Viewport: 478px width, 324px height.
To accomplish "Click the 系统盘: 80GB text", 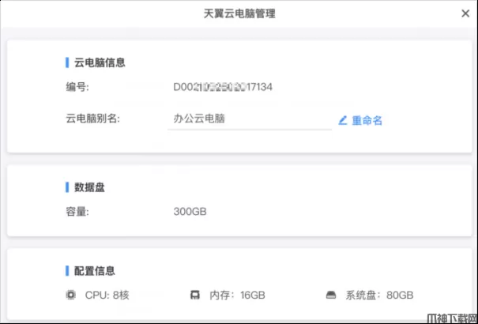I will point(379,295).
